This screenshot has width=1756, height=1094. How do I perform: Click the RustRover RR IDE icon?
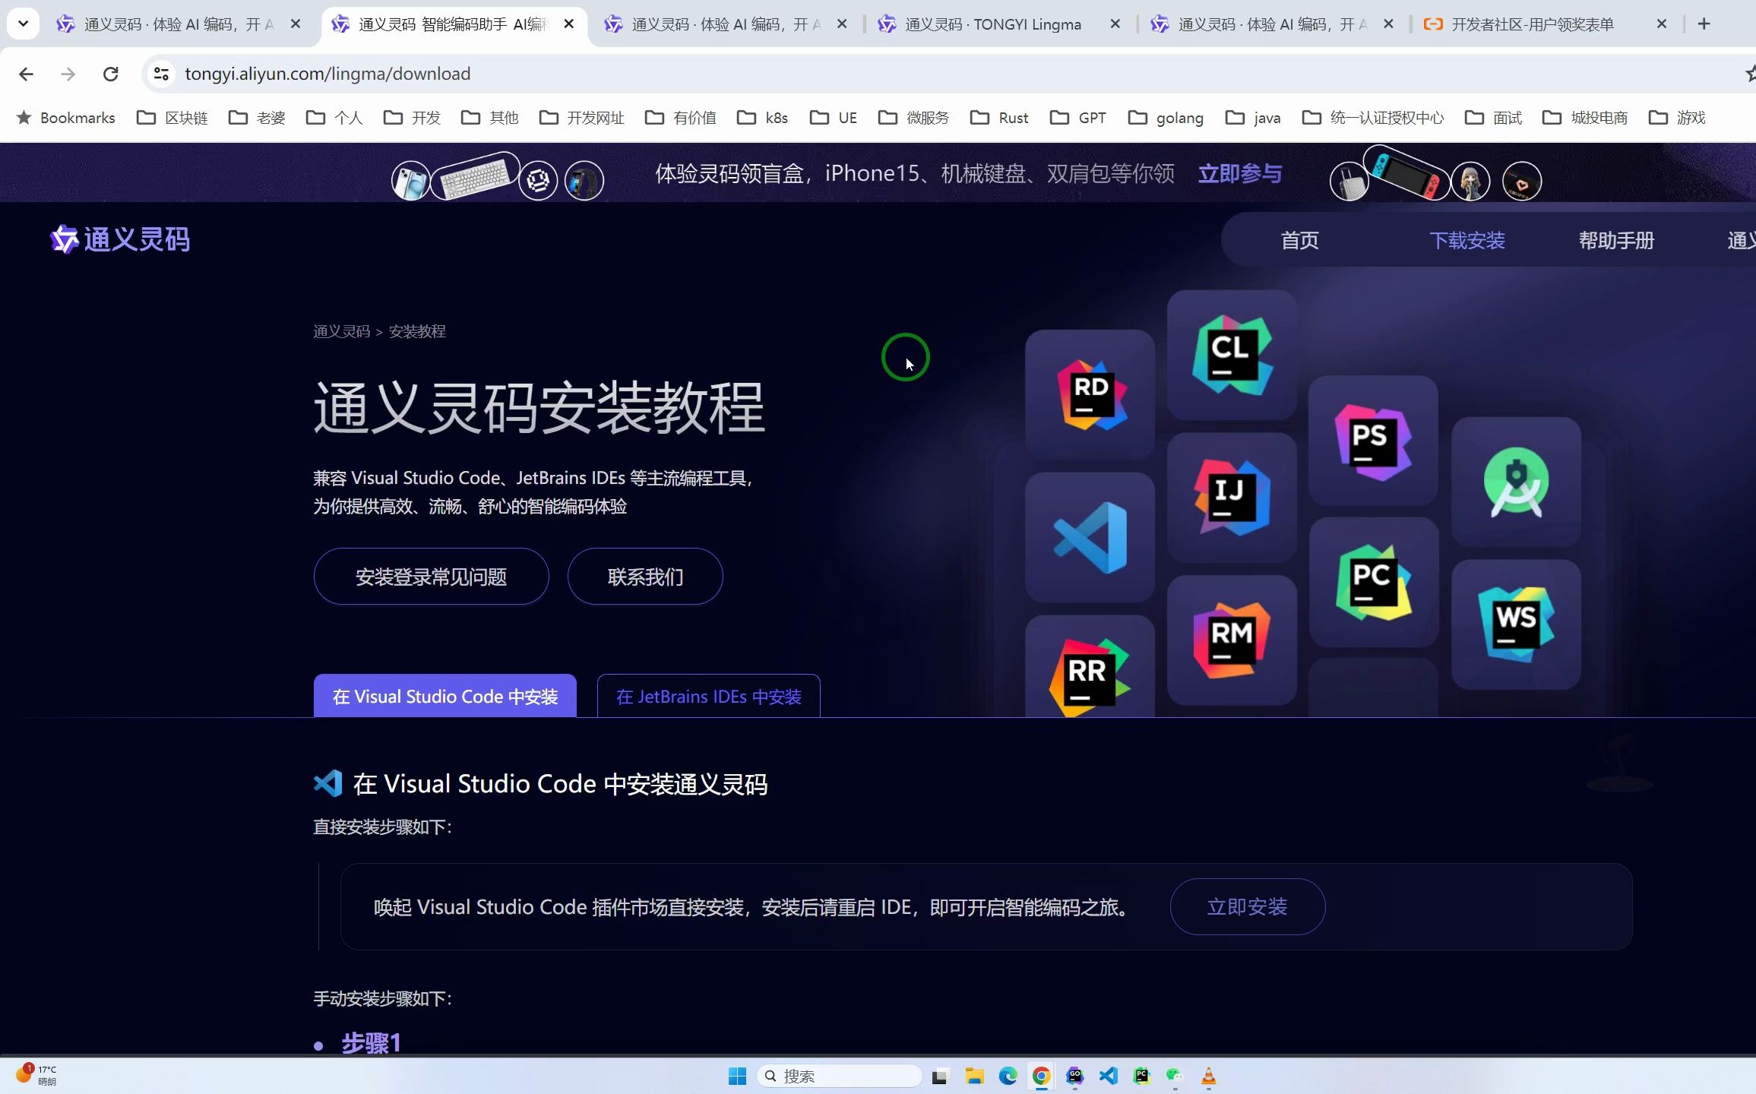pos(1090,676)
